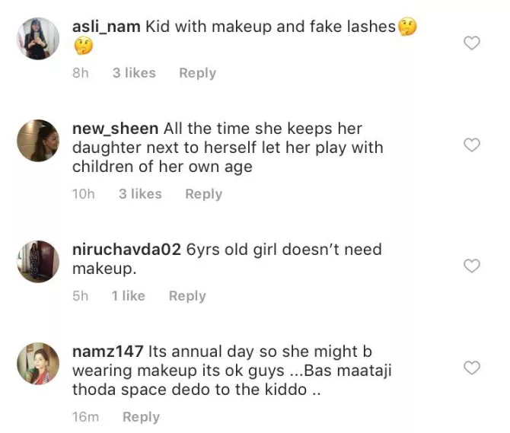The width and height of the screenshot is (510, 433).
Task: Open the new_sheen username link
Action: coord(115,129)
